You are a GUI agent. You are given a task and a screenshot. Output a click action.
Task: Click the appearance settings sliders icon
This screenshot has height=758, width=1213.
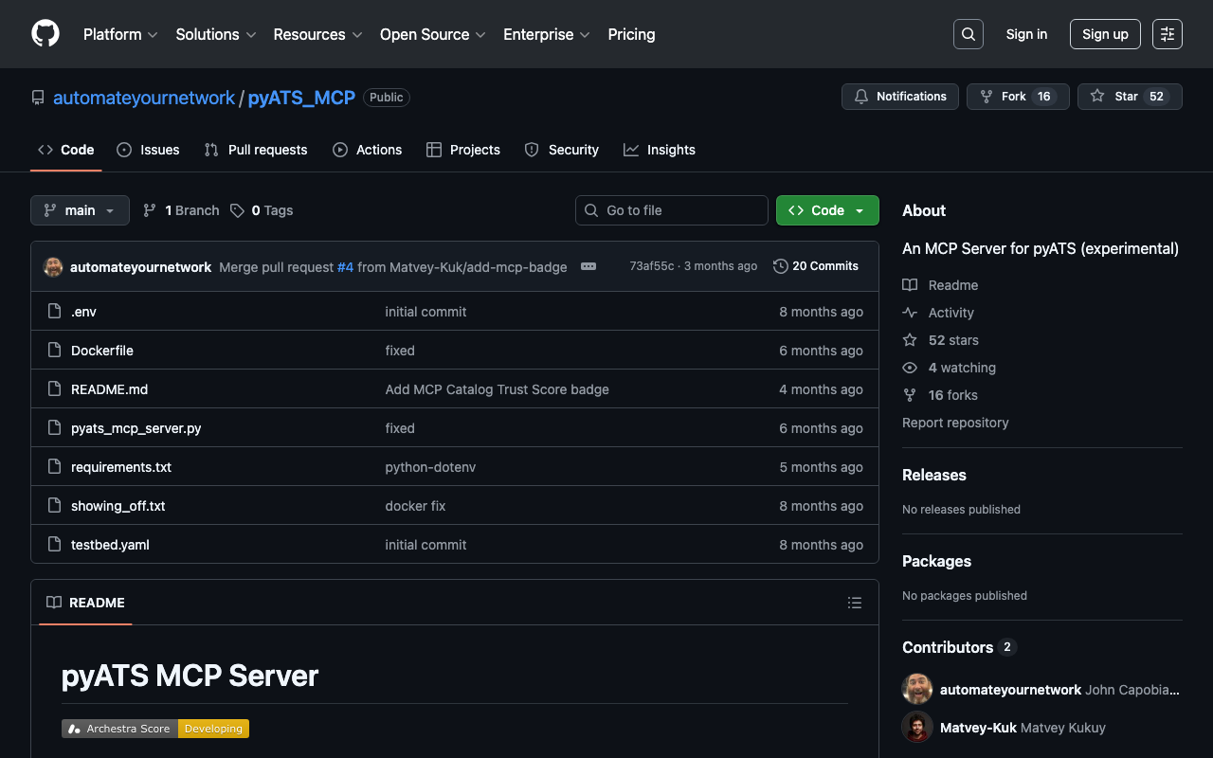tap(1167, 34)
